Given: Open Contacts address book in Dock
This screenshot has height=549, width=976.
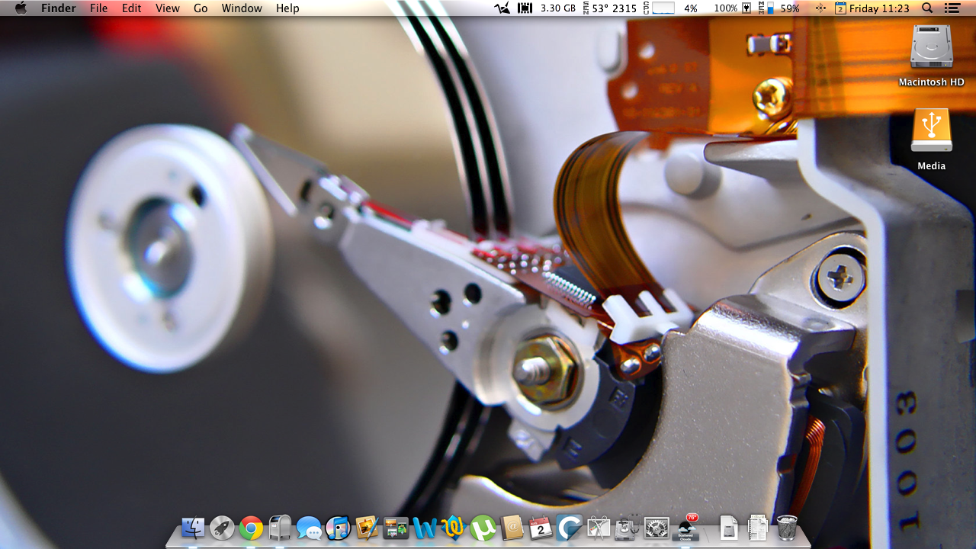Looking at the screenshot, I should (x=512, y=528).
